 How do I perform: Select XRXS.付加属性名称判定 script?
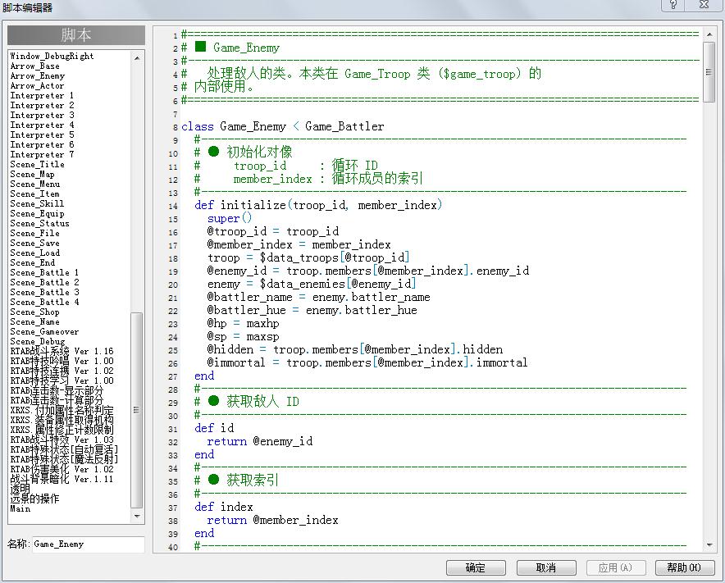62,411
